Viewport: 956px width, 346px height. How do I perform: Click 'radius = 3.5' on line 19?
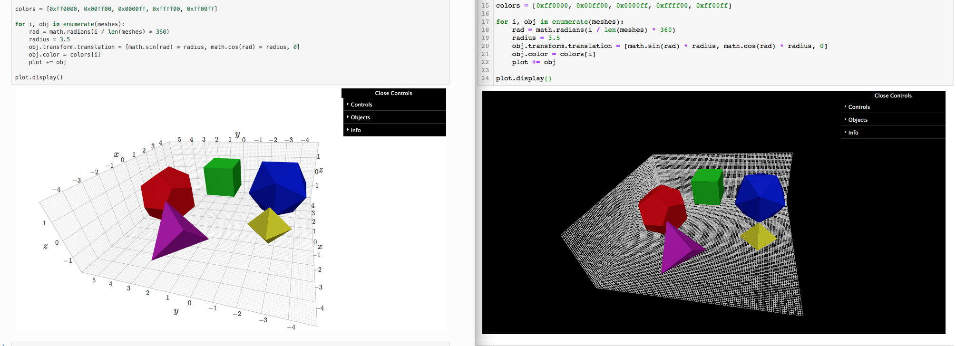(536, 38)
